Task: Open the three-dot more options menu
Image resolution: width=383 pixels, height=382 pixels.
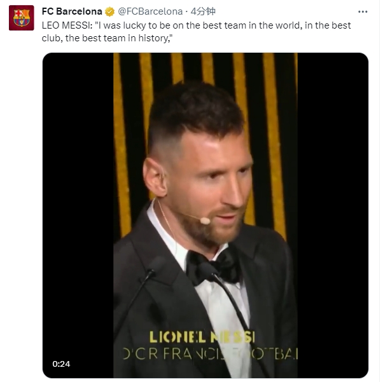Action: [362, 11]
